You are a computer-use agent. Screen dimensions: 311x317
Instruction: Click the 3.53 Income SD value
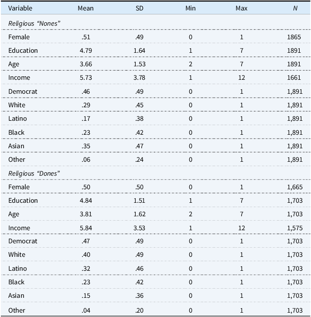click(x=139, y=228)
